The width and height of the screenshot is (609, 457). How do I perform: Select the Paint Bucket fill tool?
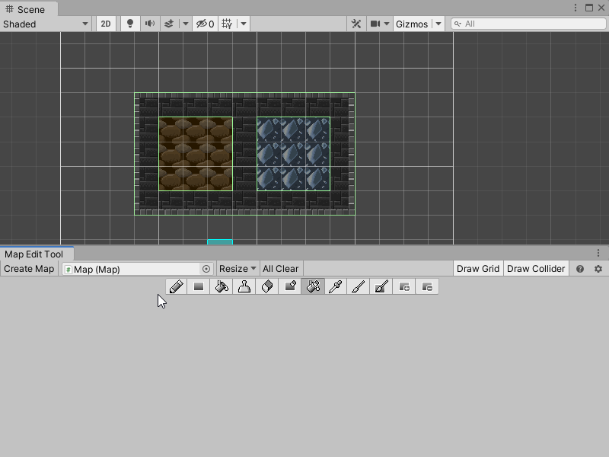[x=221, y=287]
